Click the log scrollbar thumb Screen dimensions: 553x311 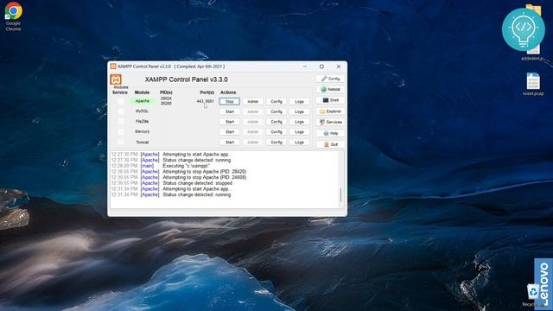click(340, 195)
